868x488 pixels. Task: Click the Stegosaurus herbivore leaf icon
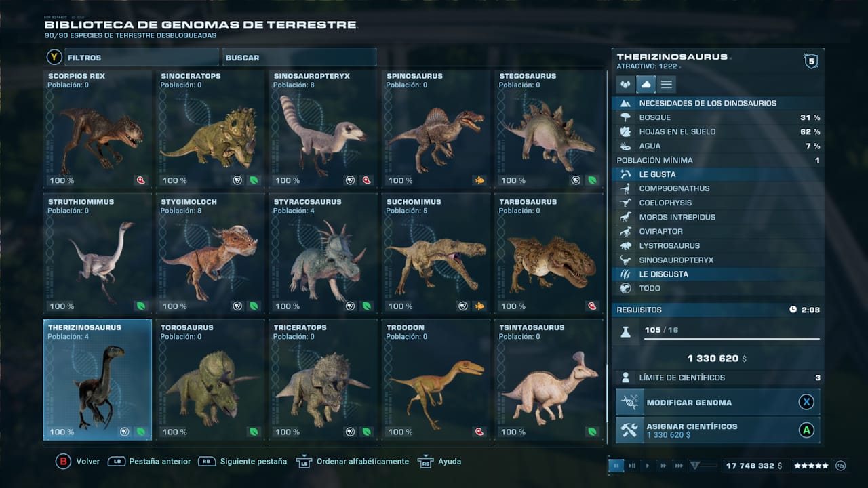pos(592,180)
